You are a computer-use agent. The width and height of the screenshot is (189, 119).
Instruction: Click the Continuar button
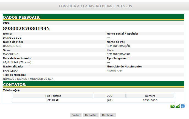point(108,115)
